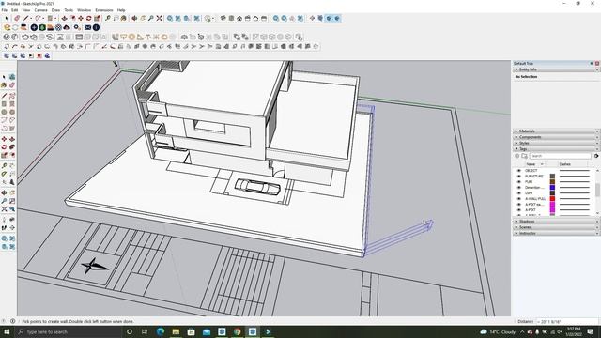The image size is (601, 338).
Task: Toggle visibility of bottom A-PDXT tag
Action: tap(519, 210)
